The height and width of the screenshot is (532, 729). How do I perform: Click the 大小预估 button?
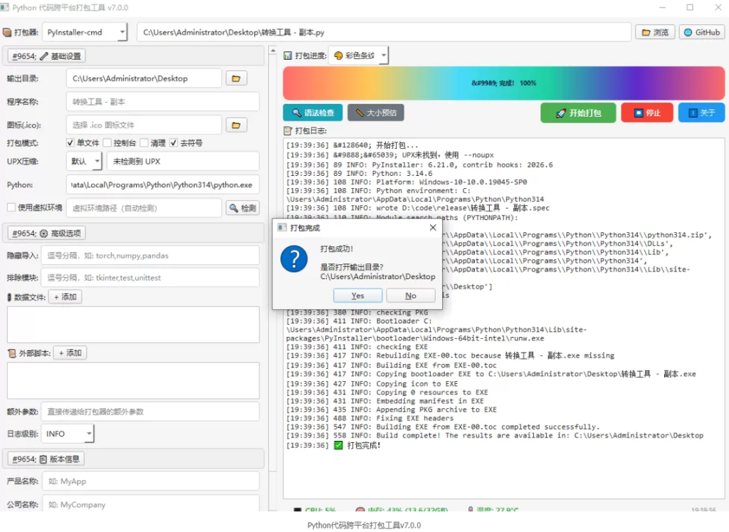[x=376, y=113]
